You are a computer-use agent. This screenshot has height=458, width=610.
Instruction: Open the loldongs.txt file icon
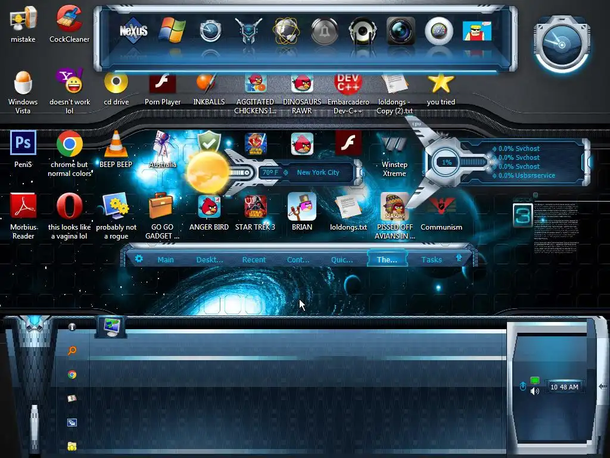tap(348, 212)
